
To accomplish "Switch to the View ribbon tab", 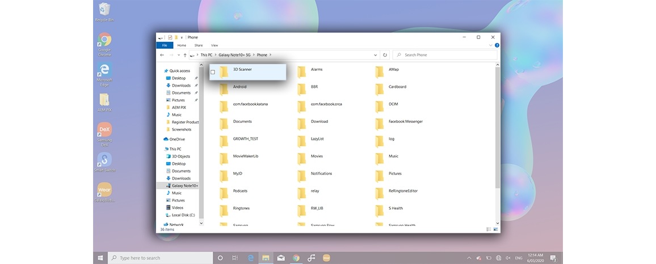I will [x=214, y=45].
